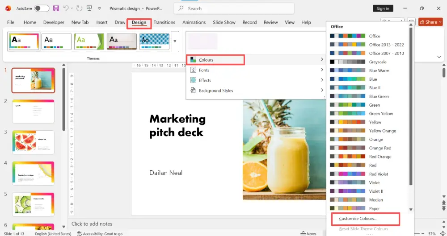This screenshot has height=236, width=447.
Task: Choose the Red Violet colour scheme
Action: tap(368, 174)
